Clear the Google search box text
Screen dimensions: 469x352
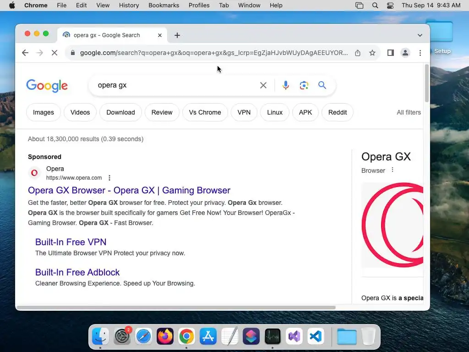pyautogui.click(x=263, y=85)
